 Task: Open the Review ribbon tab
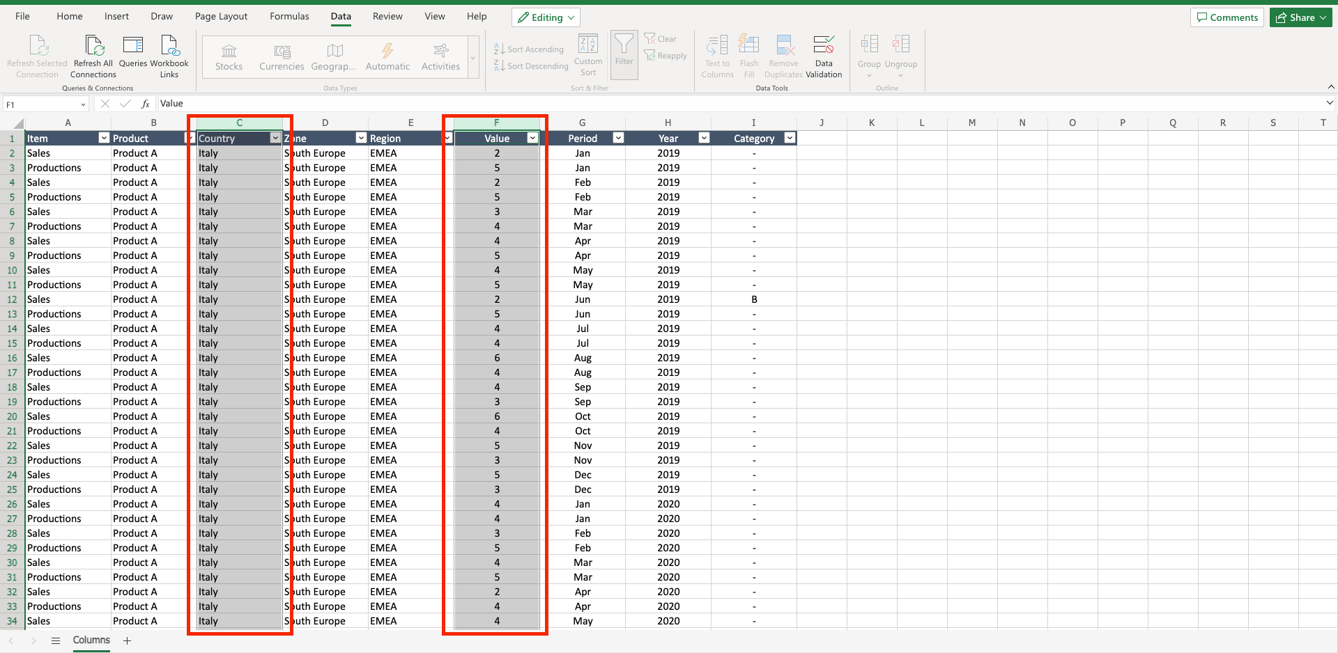[387, 16]
